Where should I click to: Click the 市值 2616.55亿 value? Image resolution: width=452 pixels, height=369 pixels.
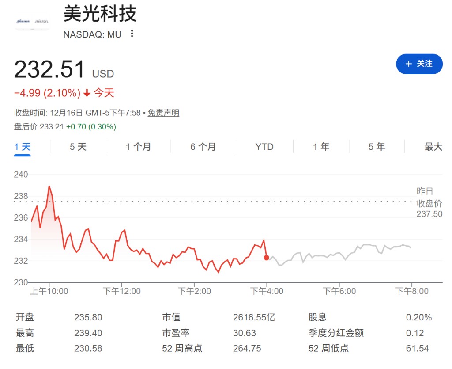(x=254, y=317)
